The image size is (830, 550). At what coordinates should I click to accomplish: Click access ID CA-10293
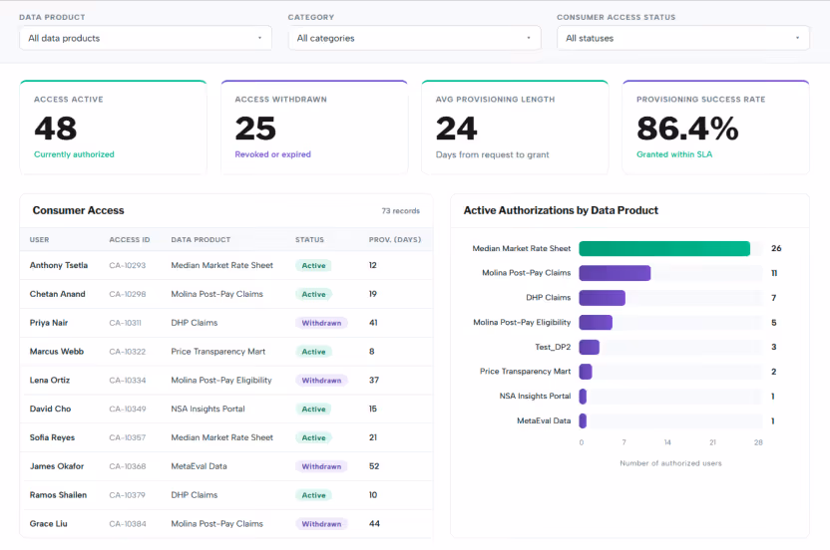(127, 265)
